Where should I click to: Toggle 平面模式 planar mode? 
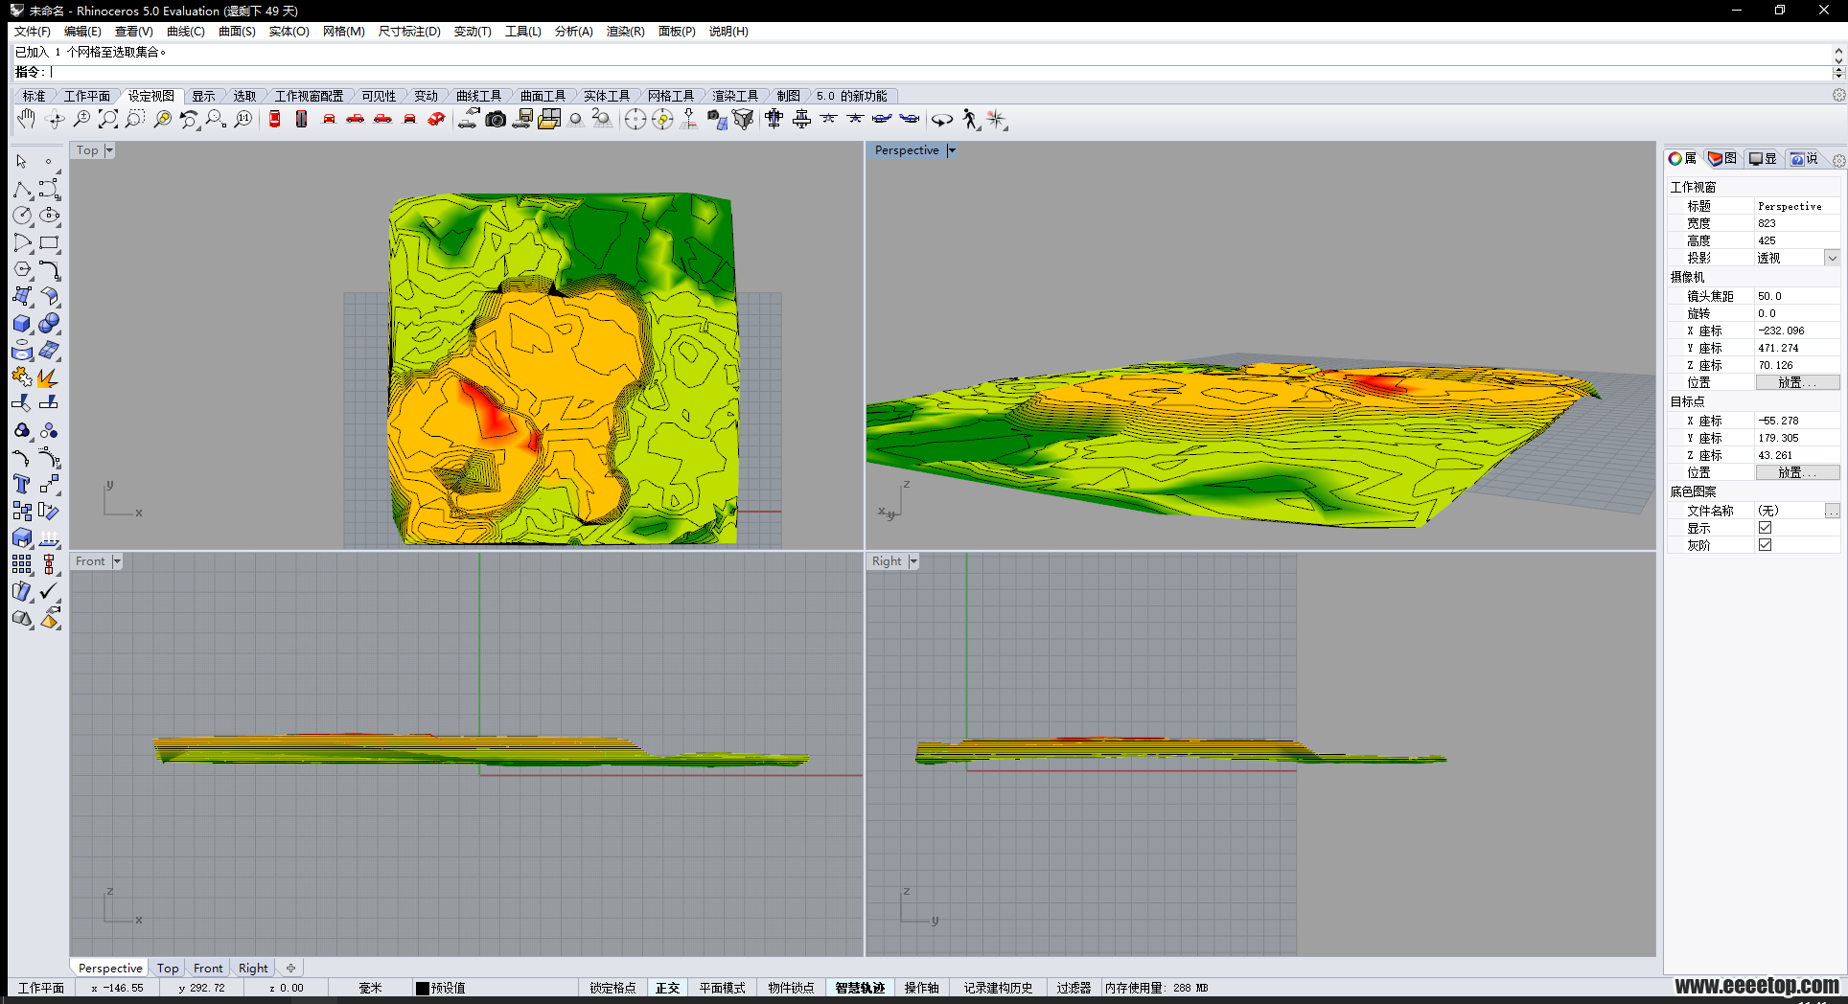tap(722, 988)
